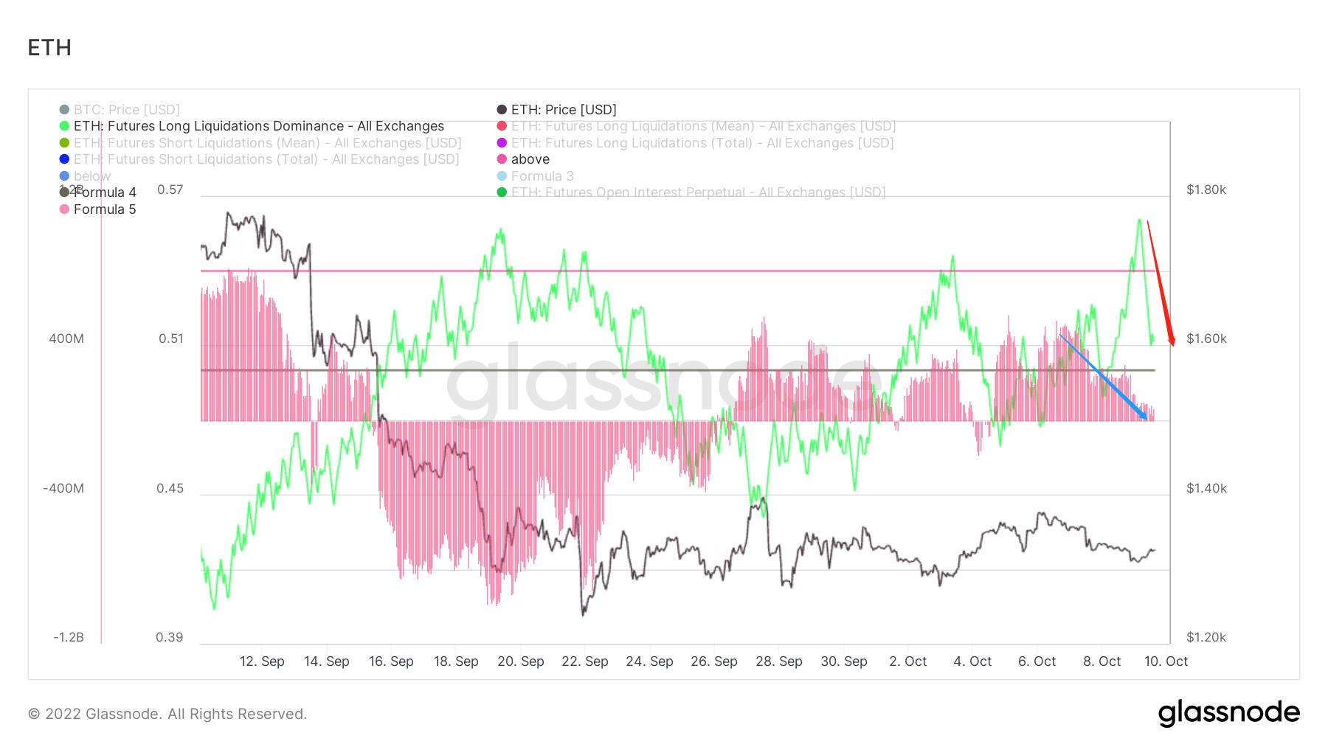Click the blue diagonal arrow annotation
1328x747 pixels.
pos(1103,377)
